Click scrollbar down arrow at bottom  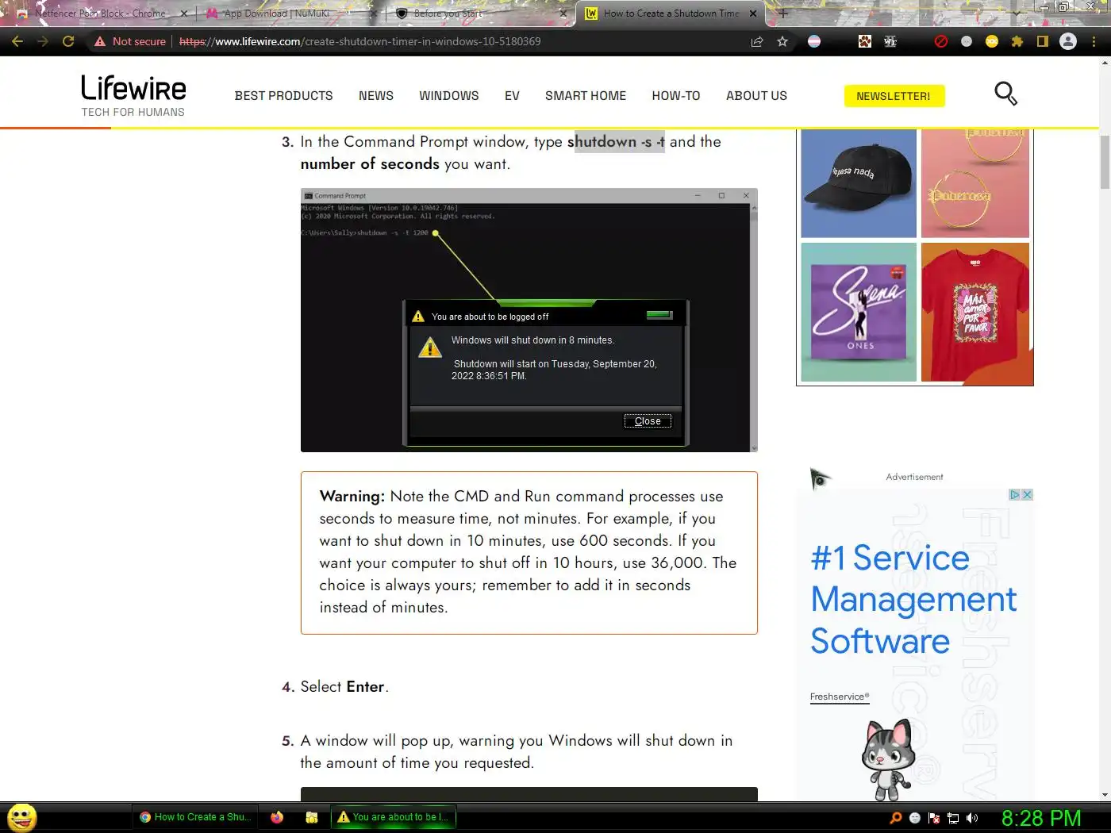(x=1105, y=795)
